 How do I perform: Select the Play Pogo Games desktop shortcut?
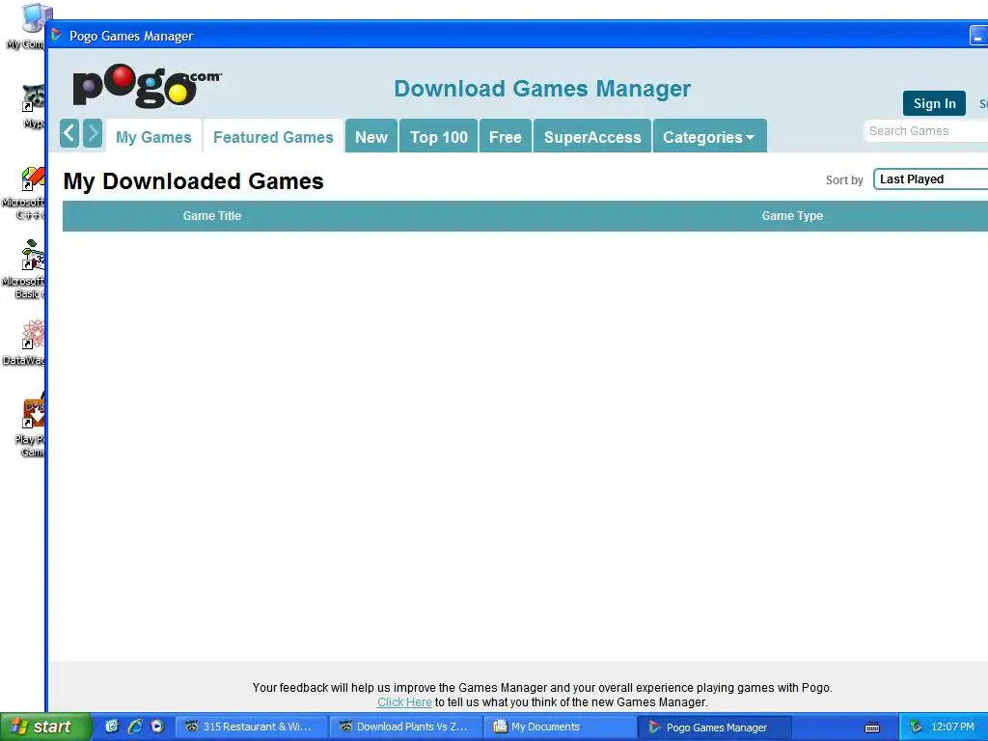click(x=30, y=425)
